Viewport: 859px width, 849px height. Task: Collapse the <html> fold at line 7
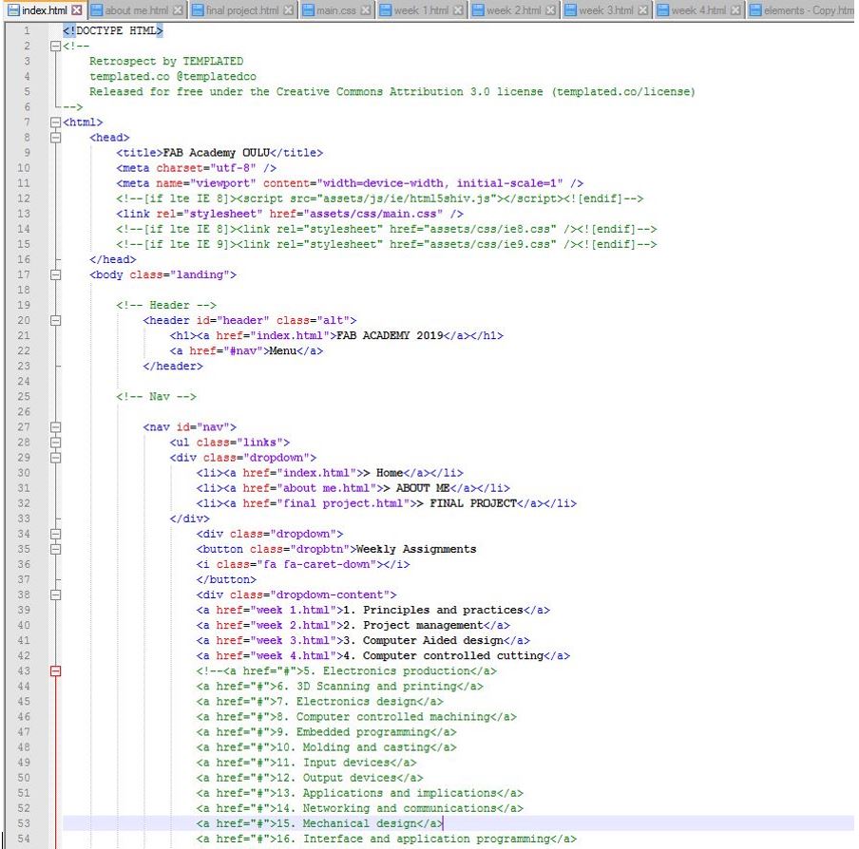click(55, 123)
